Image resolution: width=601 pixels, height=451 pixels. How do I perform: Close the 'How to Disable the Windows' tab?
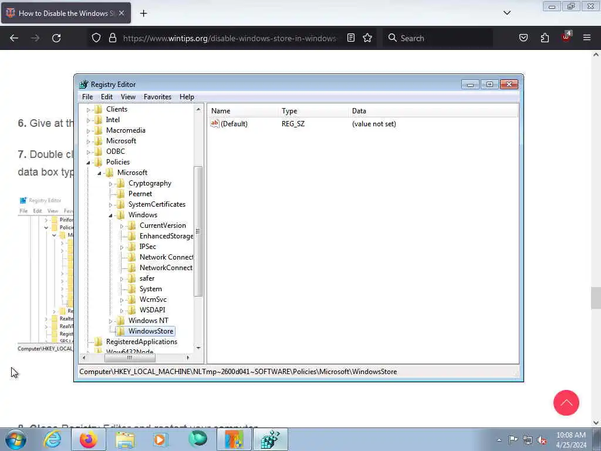pyautogui.click(x=121, y=13)
